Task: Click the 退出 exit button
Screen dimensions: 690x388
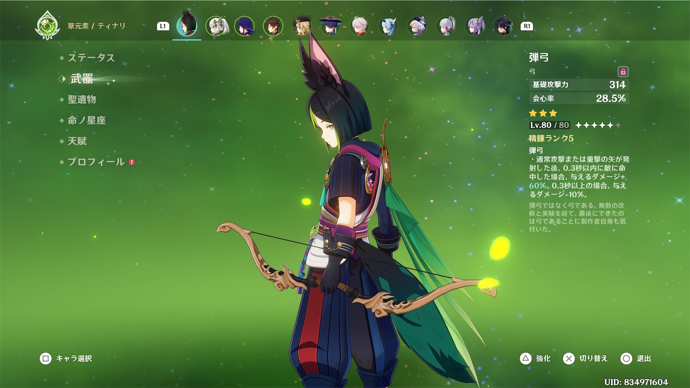Action: 636,358
